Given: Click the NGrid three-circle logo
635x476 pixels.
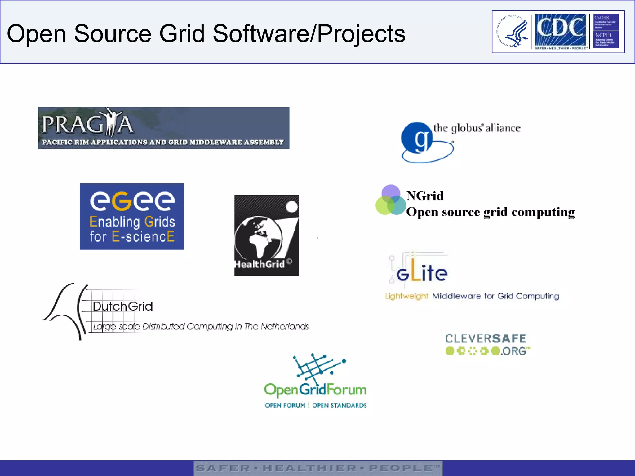Looking at the screenshot, I should coord(391,200).
